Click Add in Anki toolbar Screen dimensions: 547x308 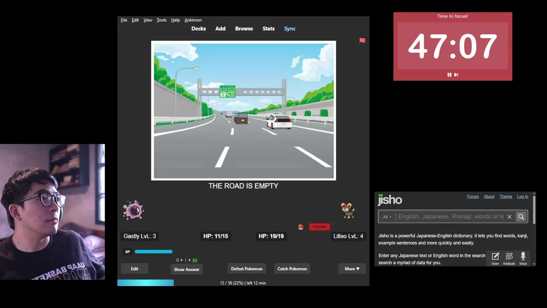[x=221, y=29]
